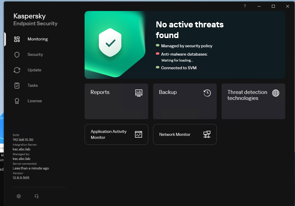This screenshot has width=295, height=206.
Task: Click the Anti-malware databases status line
Action: [184, 54]
